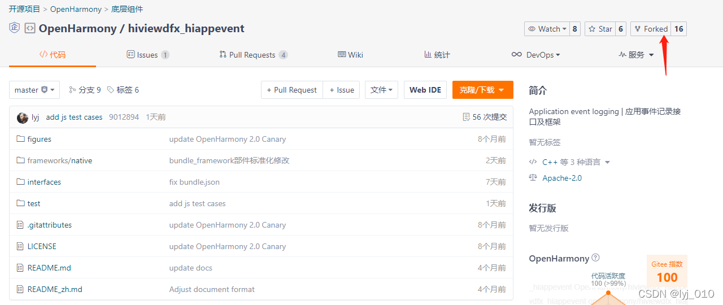The height and width of the screenshot is (305, 723).
Task: Star the repository
Action: [599, 29]
